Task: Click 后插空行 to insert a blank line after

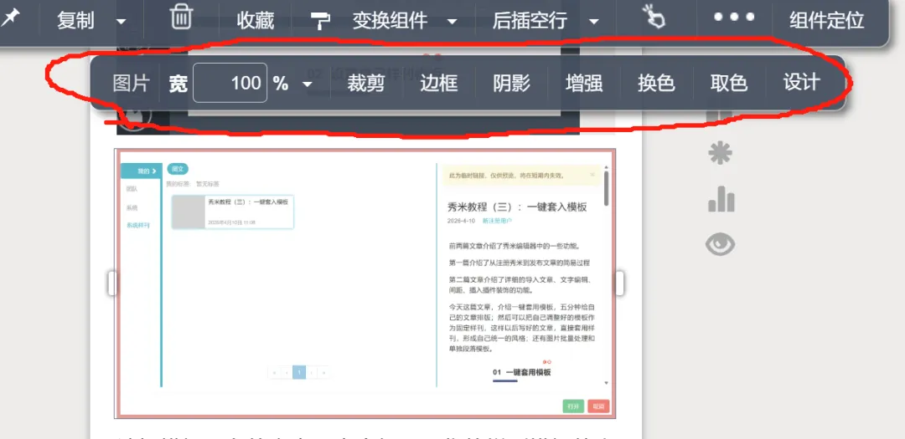Action: point(530,21)
